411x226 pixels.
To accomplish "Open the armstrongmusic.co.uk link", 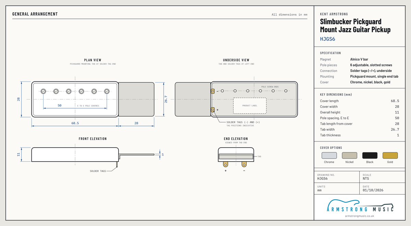I will 360,216.
